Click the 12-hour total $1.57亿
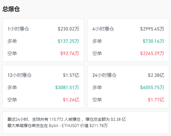The width and height of the screenshot is (171, 136). pyautogui.click(x=71, y=75)
